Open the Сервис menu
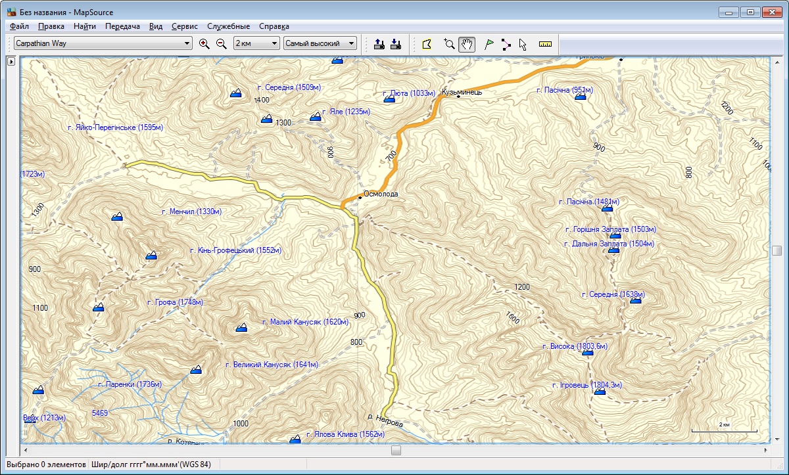The width and height of the screenshot is (789, 475). coord(185,26)
